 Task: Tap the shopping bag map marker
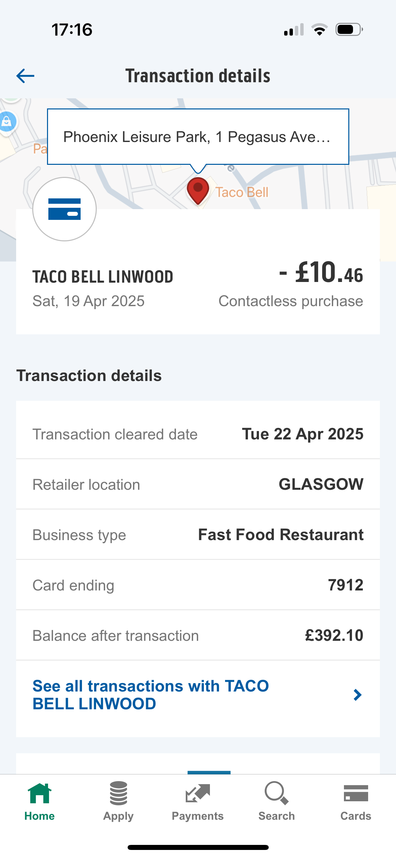click(x=7, y=122)
